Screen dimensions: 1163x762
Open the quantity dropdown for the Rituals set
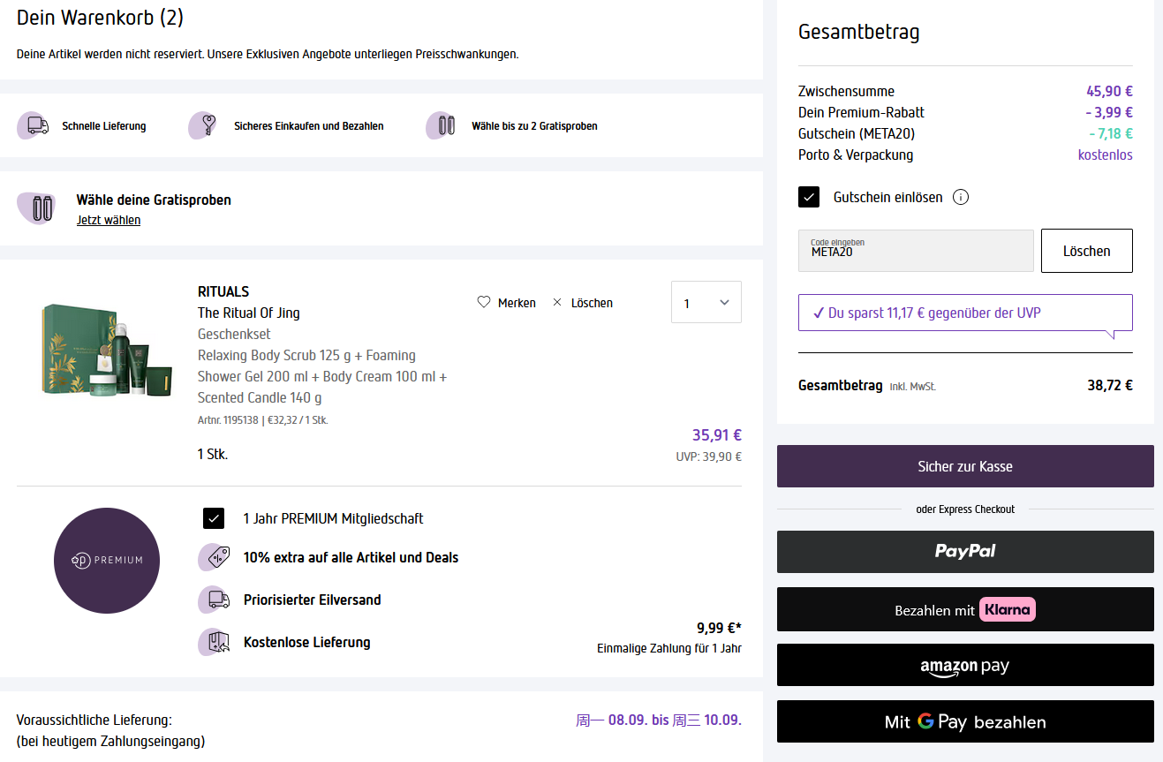(706, 302)
